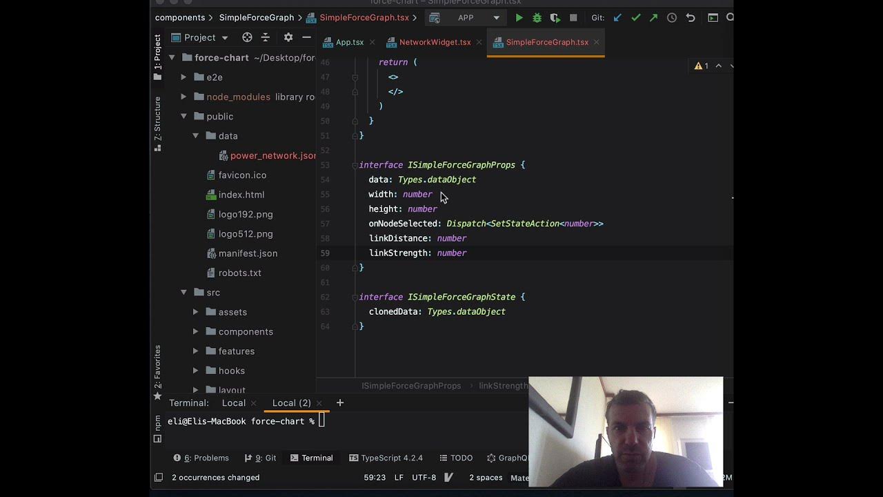The image size is (883, 497).
Task: Open the TODO tool window
Action: click(455, 458)
